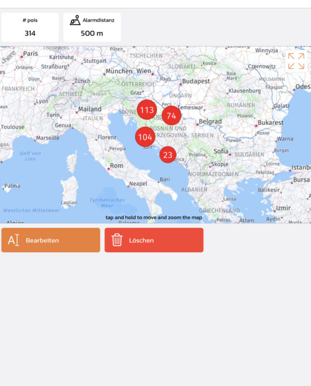Open the cluster marker labeled 23

(168, 155)
